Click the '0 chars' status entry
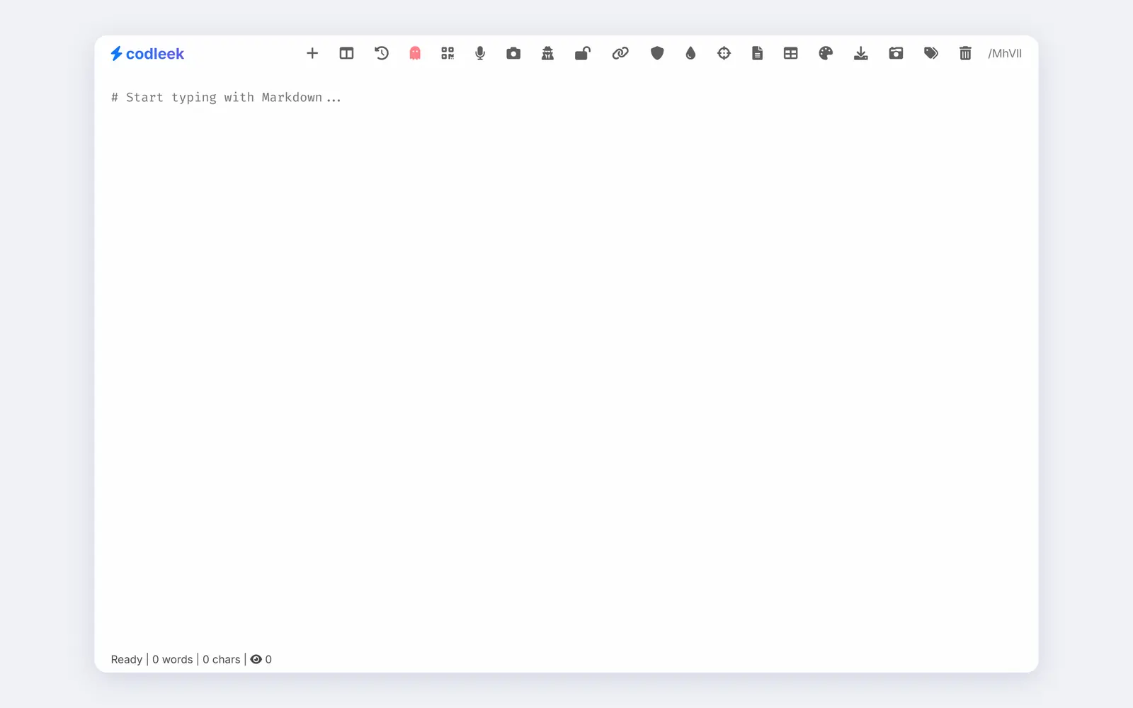 222,659
